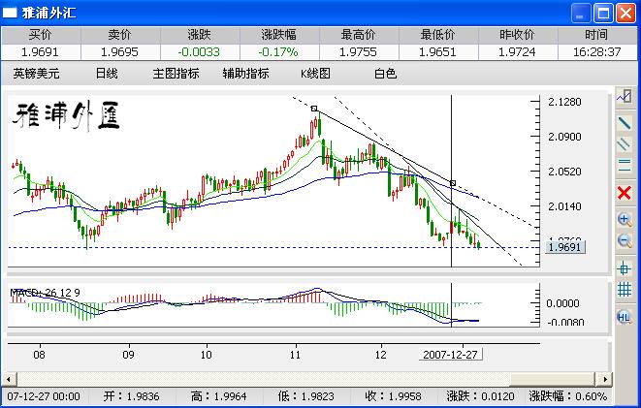The image size is (641, 408).
Task: Open the 主图指标 main chart indicator menu
Action: tap(176, 74)
